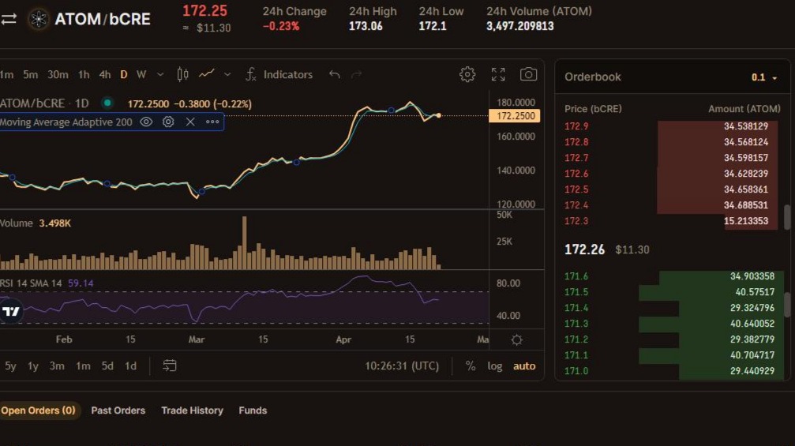This screenshot has width=795, height=446.
Task: Select the 4h timeframe
Action: point(105,74)
